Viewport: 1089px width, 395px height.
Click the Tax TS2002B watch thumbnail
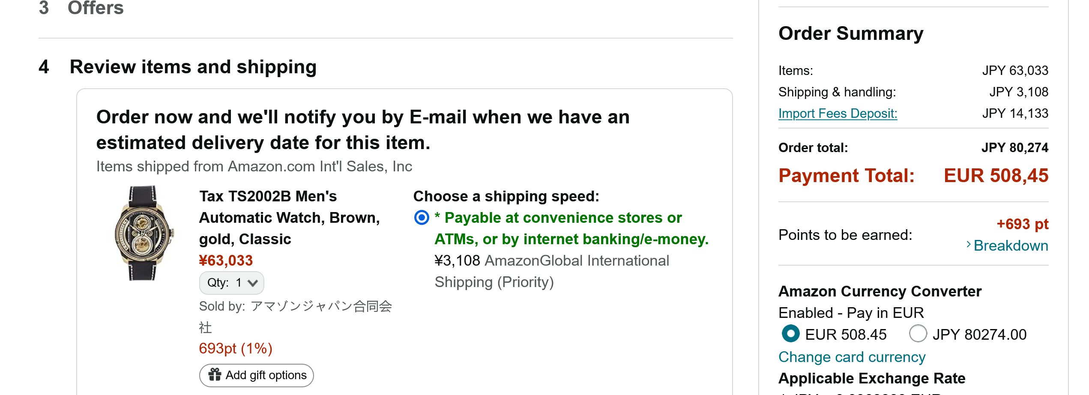click(144, 233)
